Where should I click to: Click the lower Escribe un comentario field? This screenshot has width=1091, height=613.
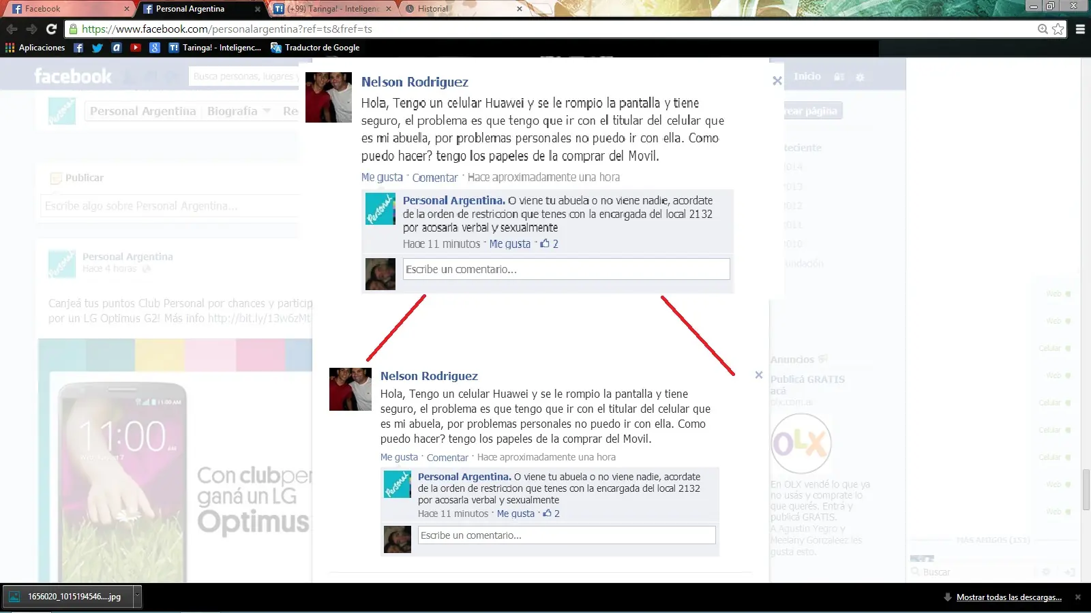(x=567, y=535)
